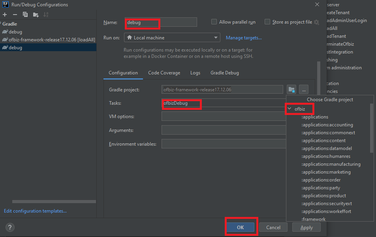The image size is (376, 237).
Task: Choose :applications:party project
Action: [321, 188]
